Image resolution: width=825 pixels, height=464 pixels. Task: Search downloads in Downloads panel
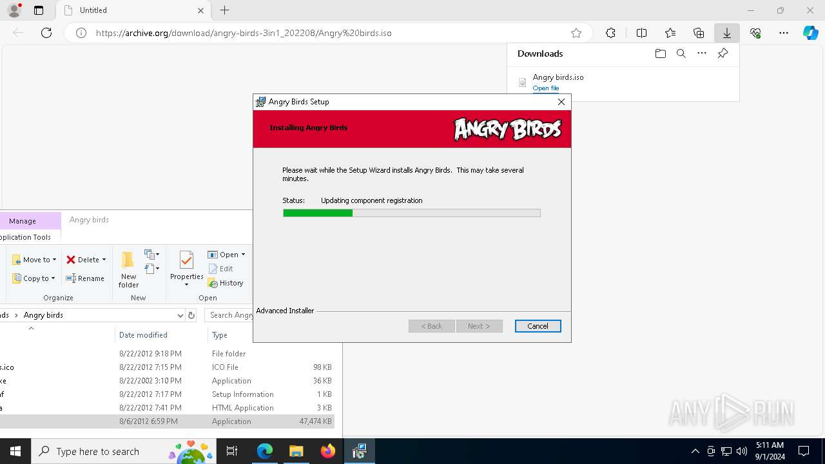click(x=681, y=53)
